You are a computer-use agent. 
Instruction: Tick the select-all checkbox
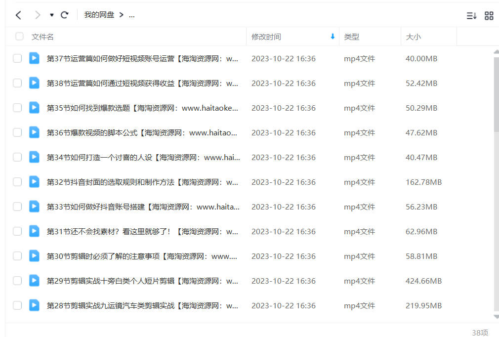tap(19, 36)
